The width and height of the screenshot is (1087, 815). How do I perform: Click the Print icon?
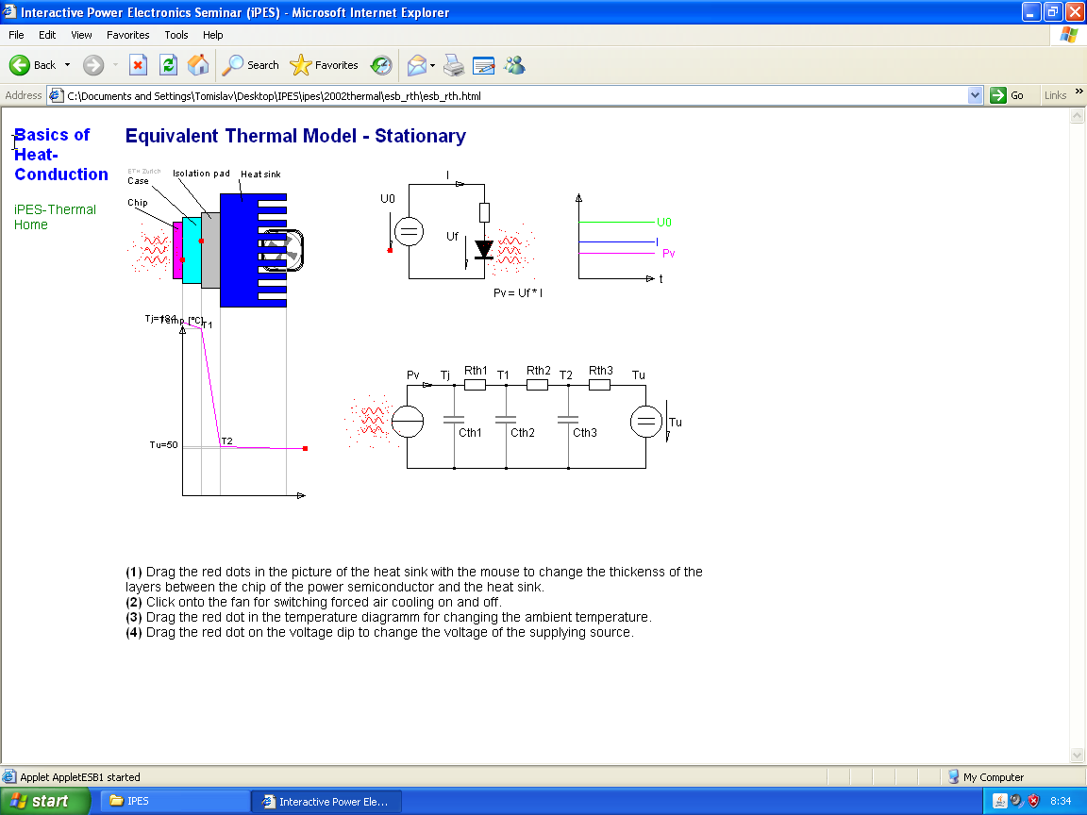pyautogui.click(x=454, y=65)
